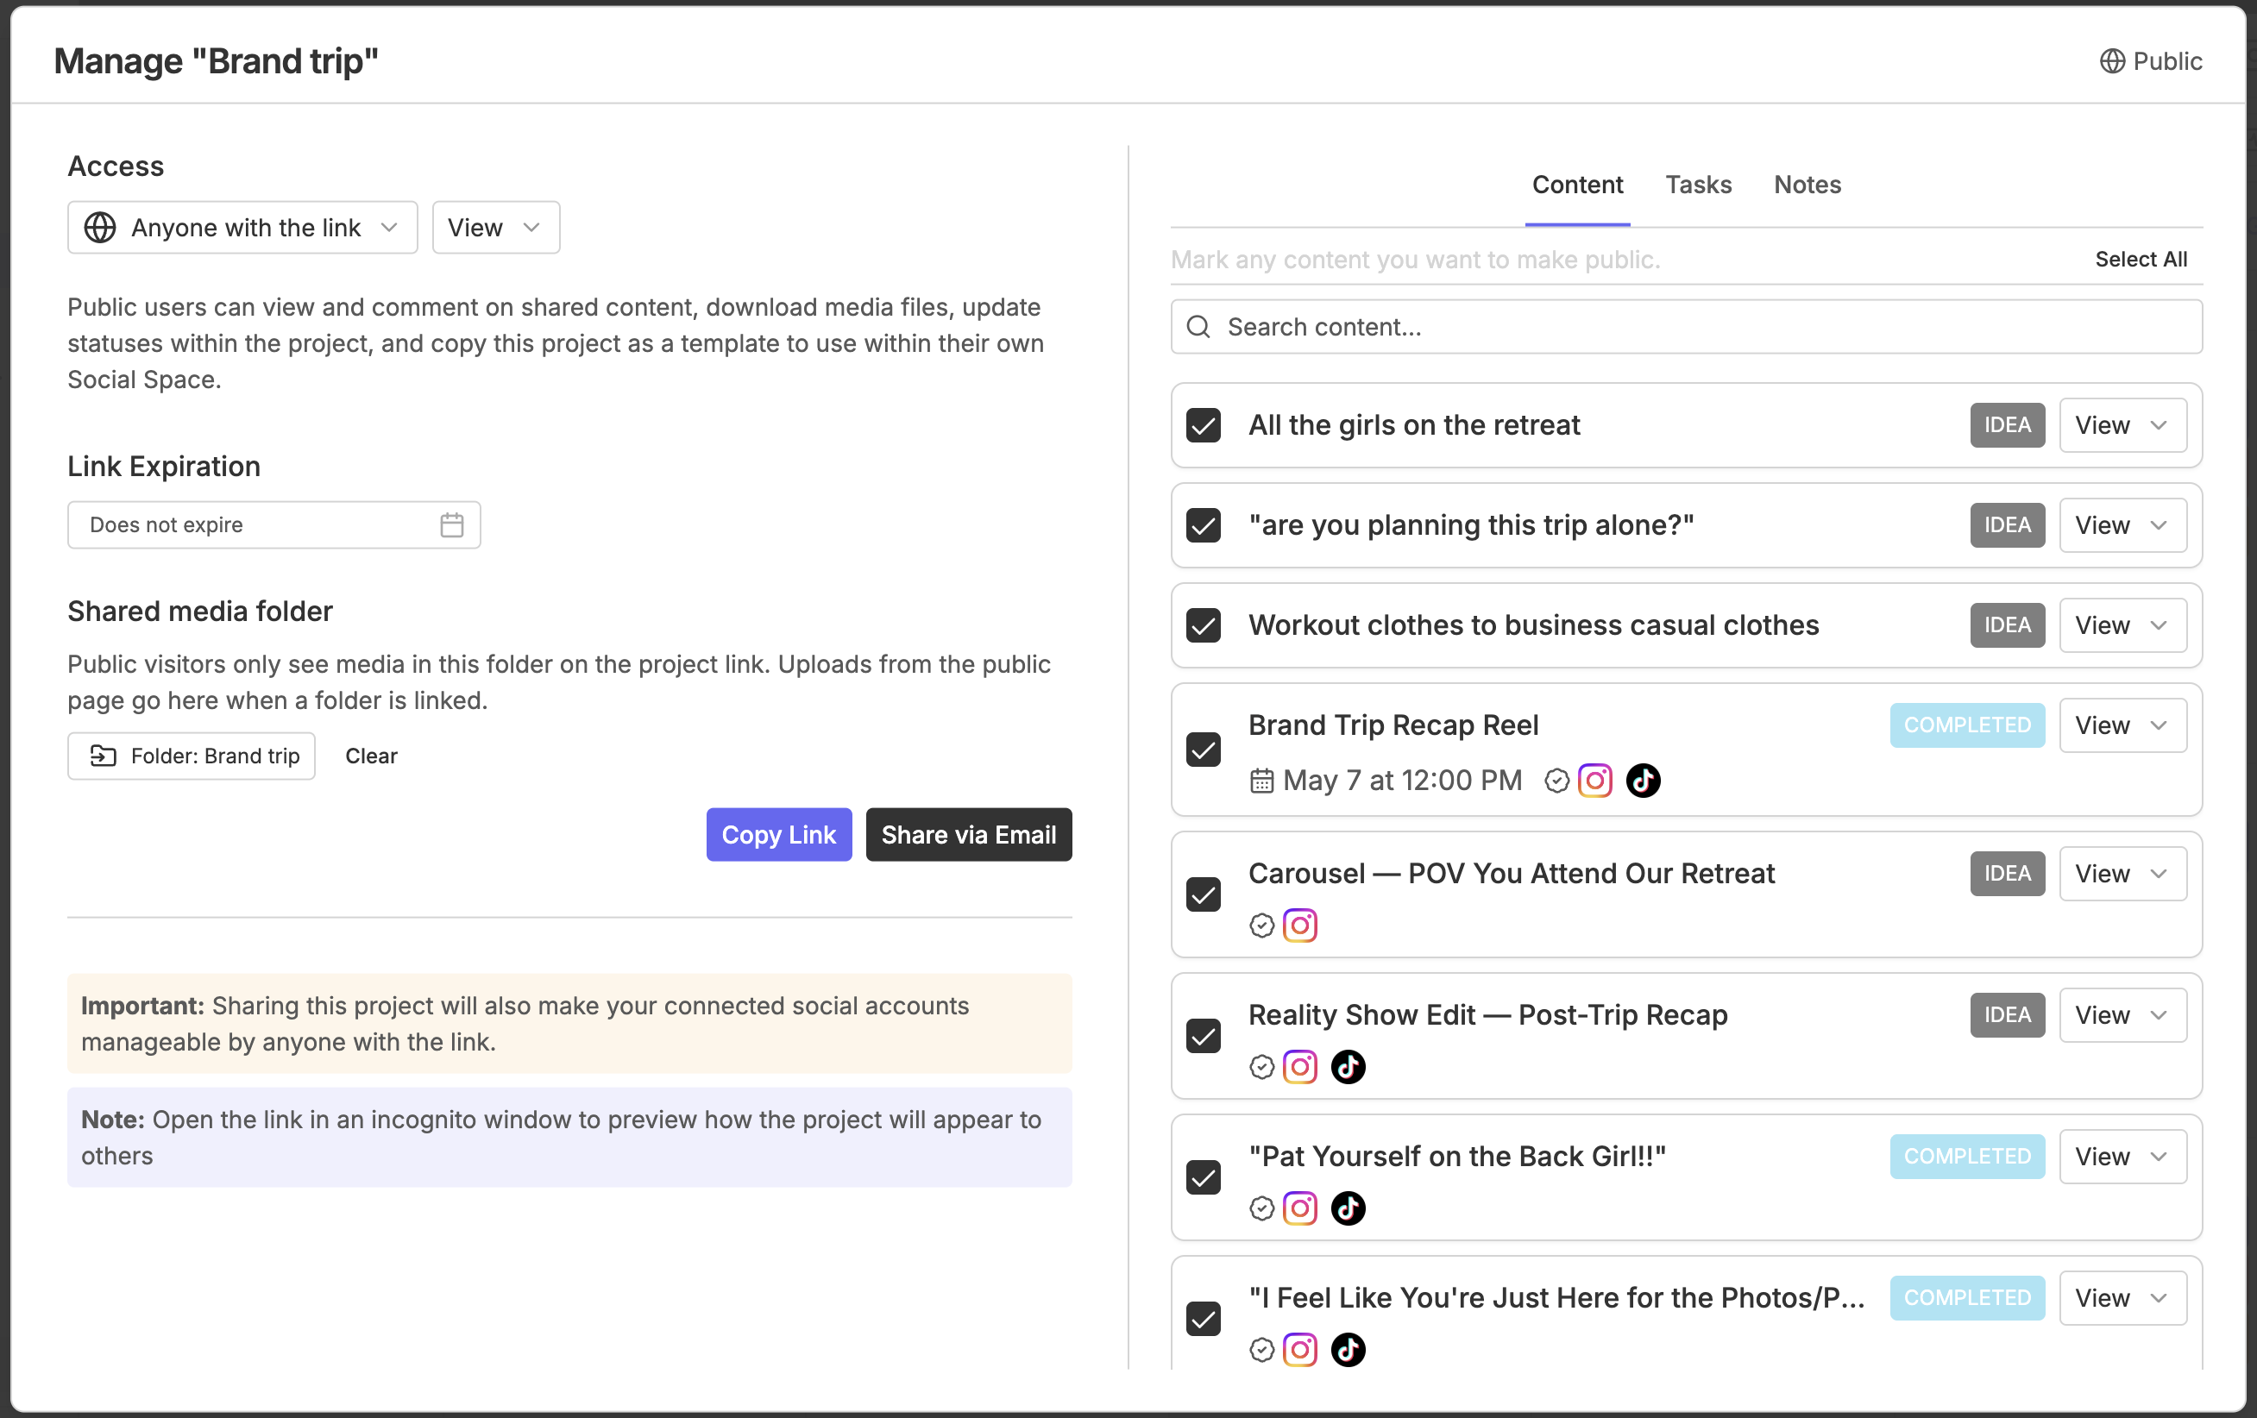Click TikTok icon on Pat Yourself on the Back item
The height and width of the screenshot is (1418, 2257).
[x=1348, y=1209]
